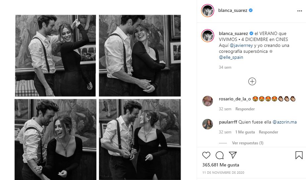Reply to rosario_de_la_o's comment
The height and width of the screenshot is (180, 306).
pos(245,109)
